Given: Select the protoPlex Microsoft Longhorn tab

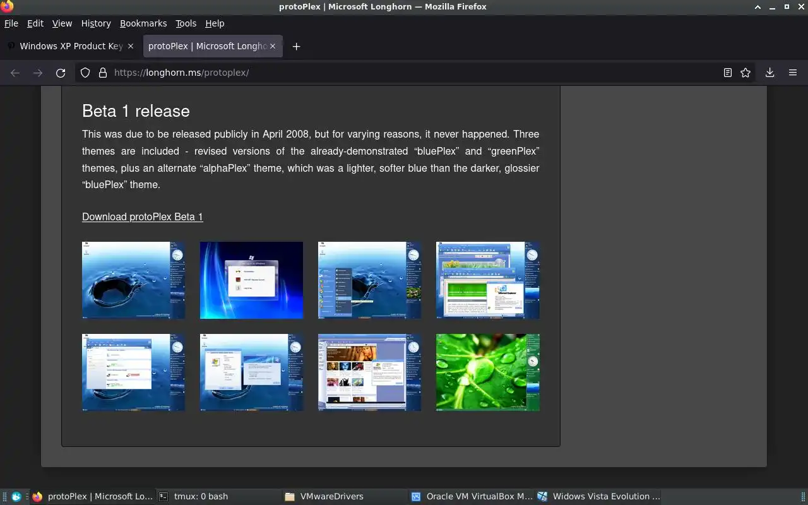Looking at the screenshot, I should pyautogui.click(x=213, y=46).
